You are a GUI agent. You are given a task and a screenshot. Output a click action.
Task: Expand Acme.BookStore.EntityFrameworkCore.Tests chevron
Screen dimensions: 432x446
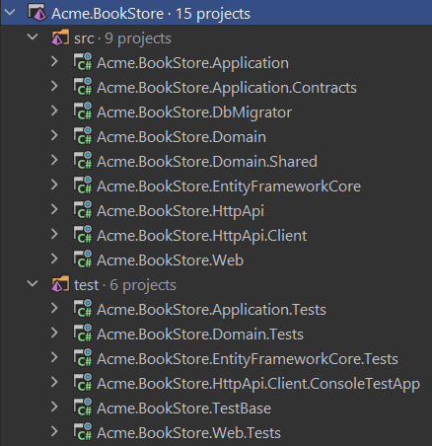click(54, 358)
